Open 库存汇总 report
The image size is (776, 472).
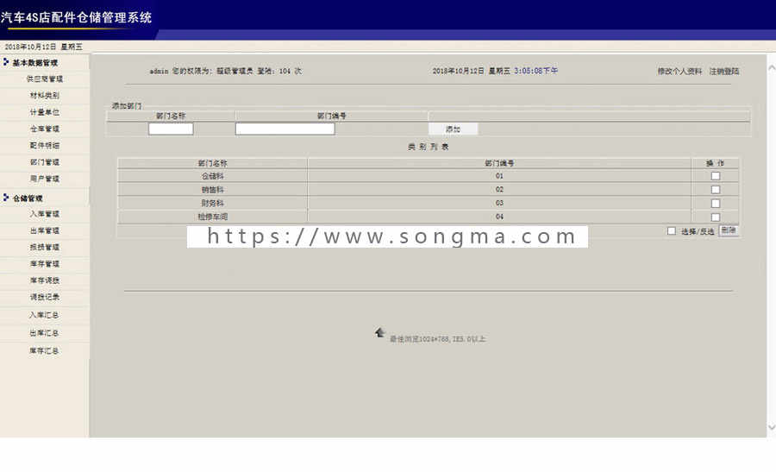coord(44,350)
